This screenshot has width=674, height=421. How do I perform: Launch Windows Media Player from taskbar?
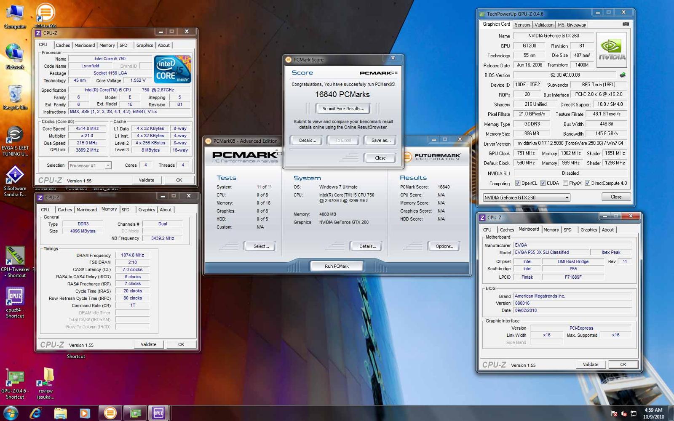click(85, 413)
